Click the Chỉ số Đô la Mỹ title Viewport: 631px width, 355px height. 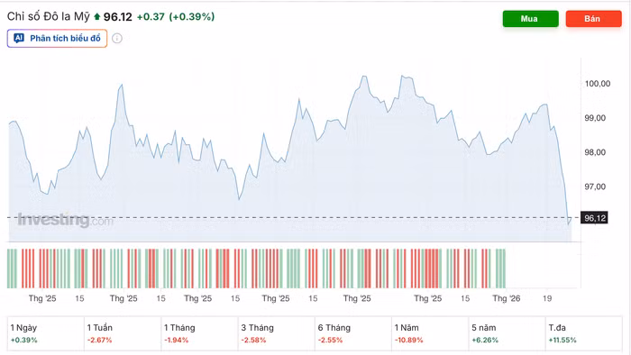[49, 16]
